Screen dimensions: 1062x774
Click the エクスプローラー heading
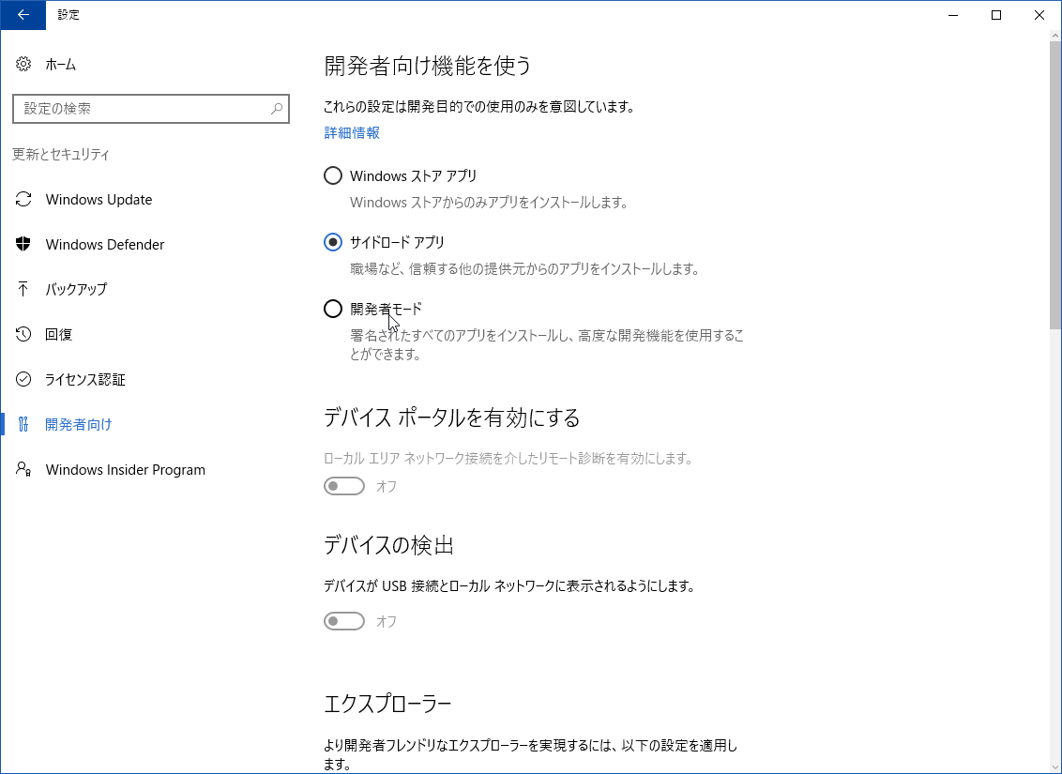click(x=387, y=705)
